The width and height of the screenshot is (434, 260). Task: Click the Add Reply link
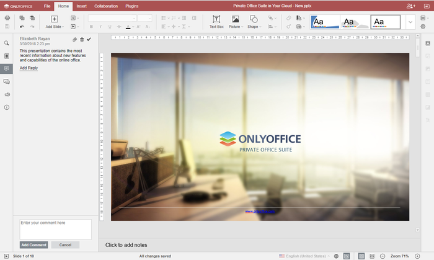pos(29,68)
